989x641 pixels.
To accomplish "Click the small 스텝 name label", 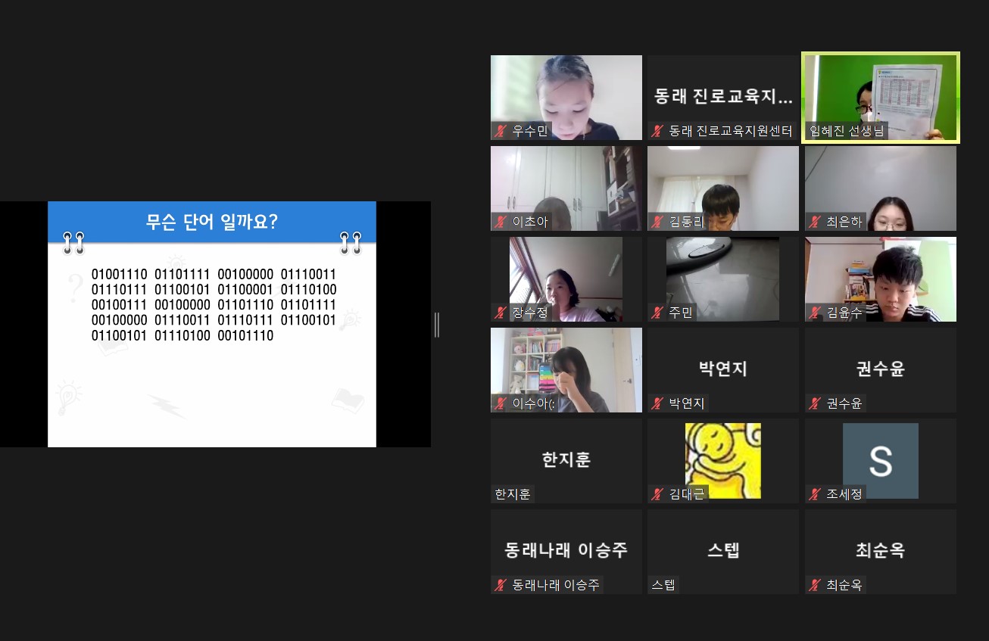I will tap(663, 585).
